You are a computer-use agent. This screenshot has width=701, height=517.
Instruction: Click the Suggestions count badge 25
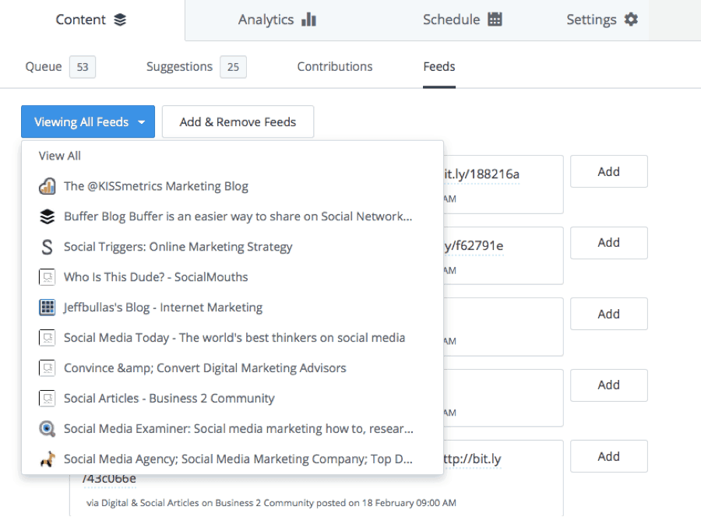point(233,67)
